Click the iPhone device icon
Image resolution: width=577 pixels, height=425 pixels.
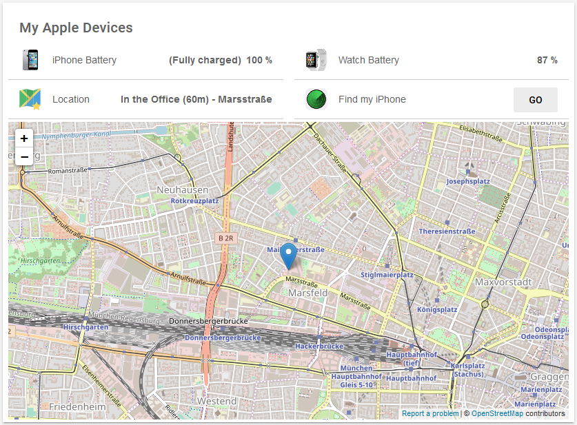(x=30, y=60)
